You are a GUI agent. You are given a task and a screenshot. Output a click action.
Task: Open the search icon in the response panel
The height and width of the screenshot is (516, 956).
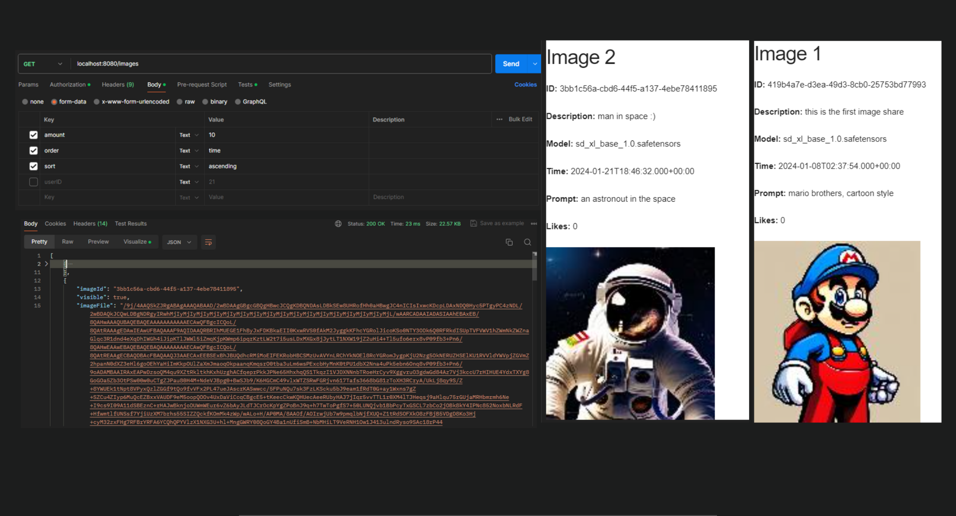[x=527, y=242]
